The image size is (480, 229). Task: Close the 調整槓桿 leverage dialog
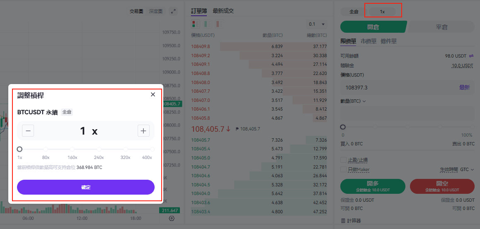tap(153, 94)
